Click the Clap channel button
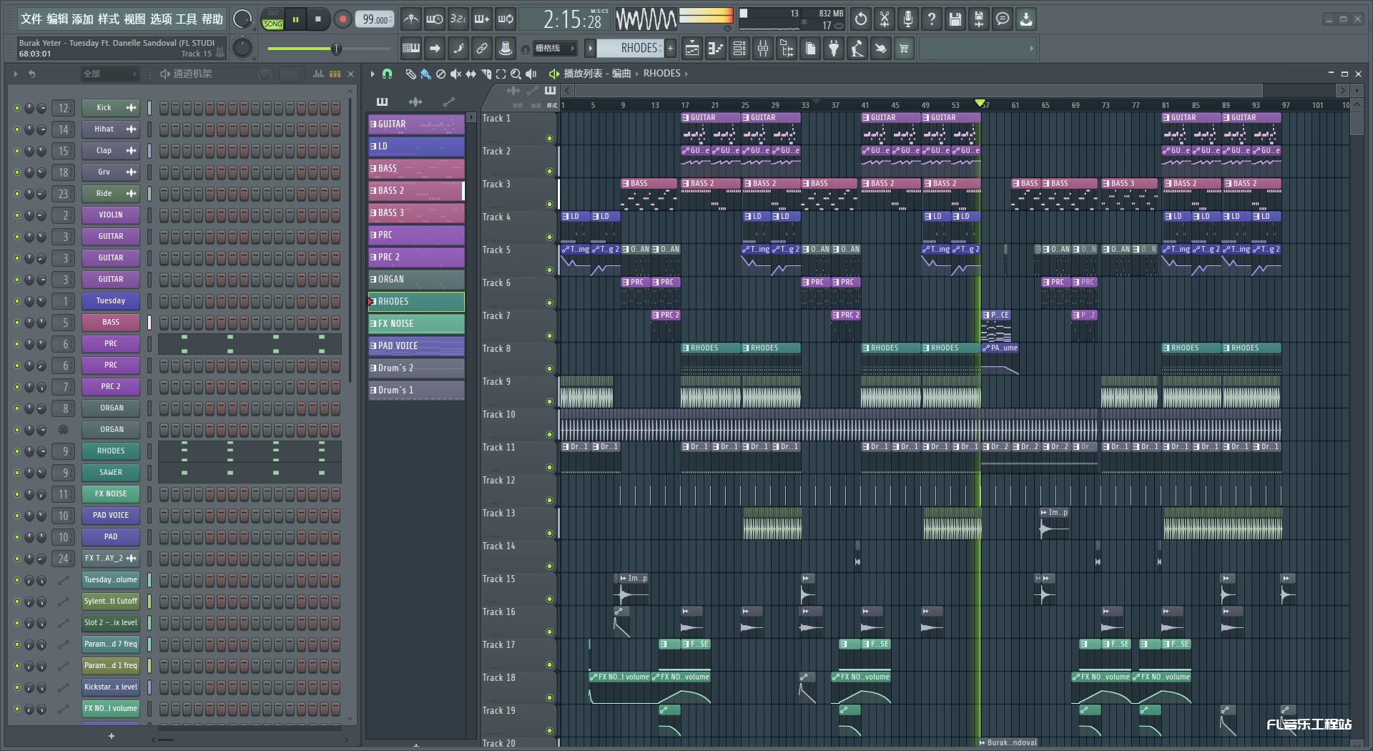The image size is (1373, 751). coord(111,151)
